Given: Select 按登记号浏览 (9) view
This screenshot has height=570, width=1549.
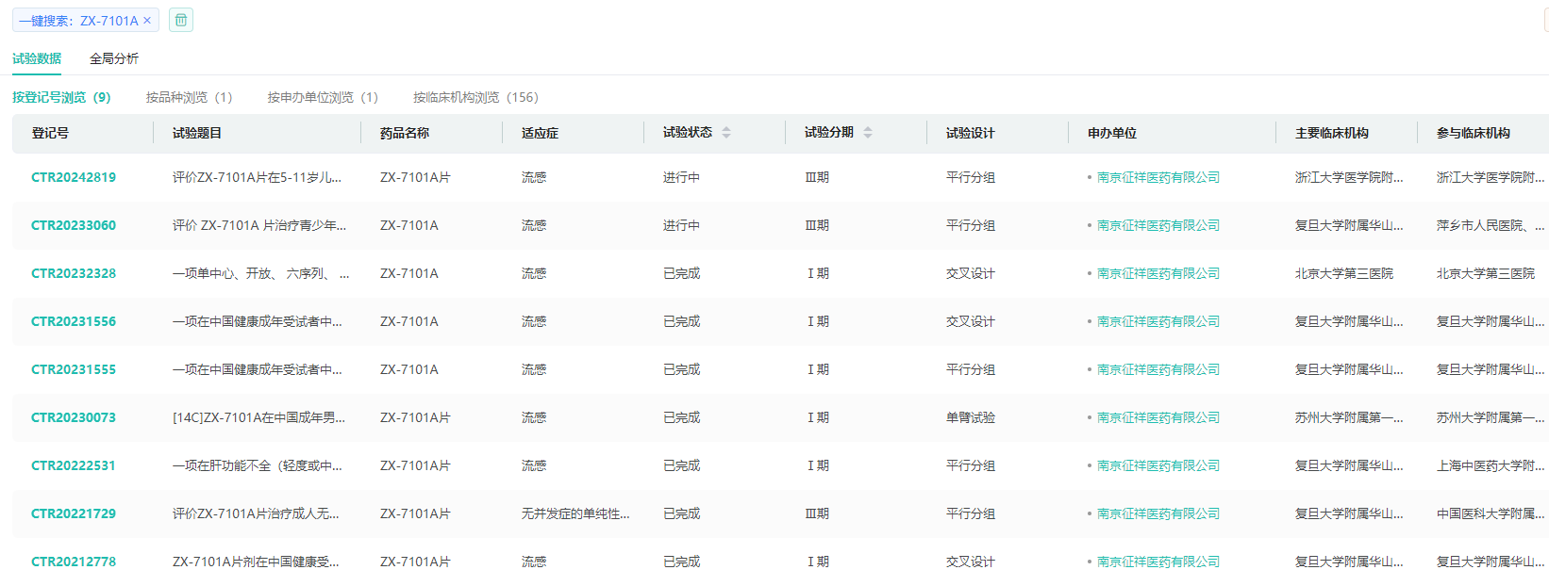Looking at the screenshot, I should pyautogui.click(x=61, y=97).
